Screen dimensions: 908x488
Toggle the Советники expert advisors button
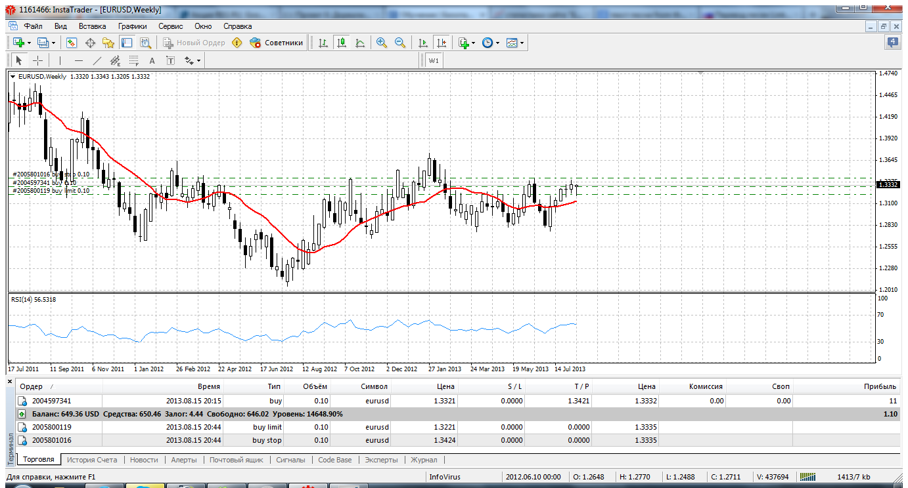coord(277,43)
